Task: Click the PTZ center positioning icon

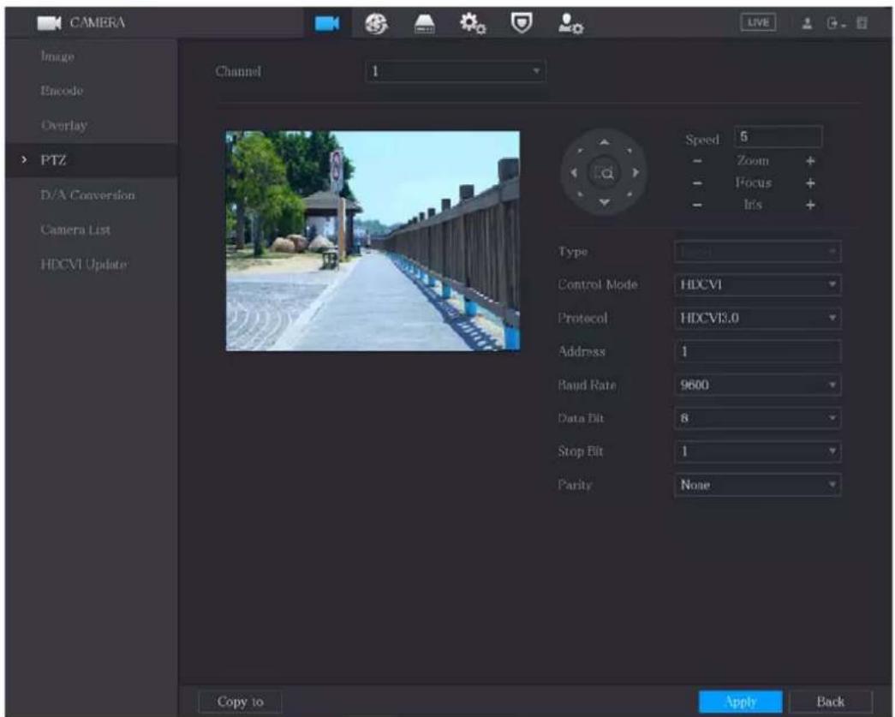Action: coord(605,173)
